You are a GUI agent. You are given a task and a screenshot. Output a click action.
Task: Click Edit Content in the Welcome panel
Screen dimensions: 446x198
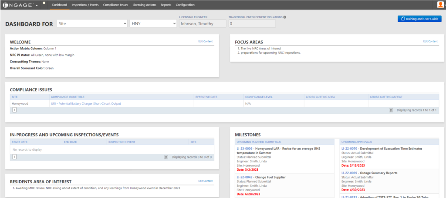coord(205,41)
